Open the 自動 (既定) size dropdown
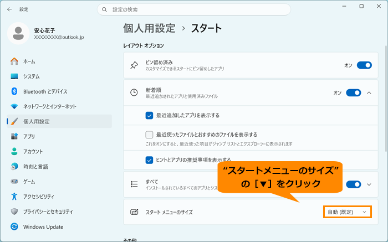Viewport: 388px width, 242px height. pyautogui.click(x=348, y=212)
